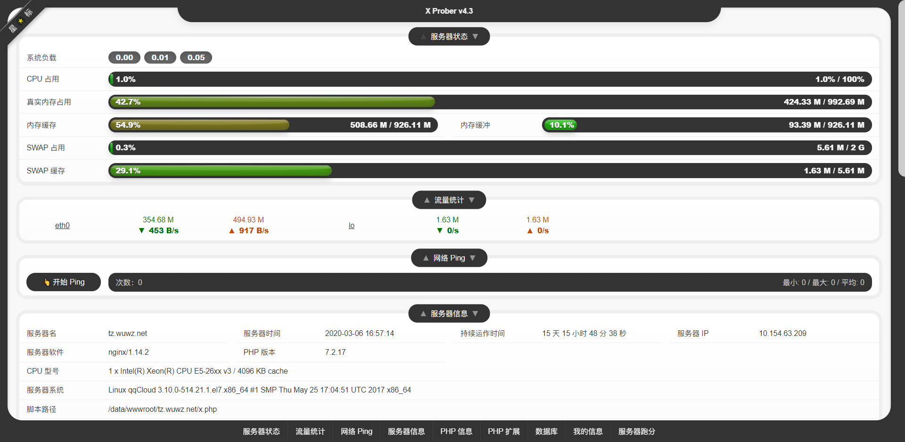Select 数据库 in bottom navigation
This screenshot has height=442, width=905.
(x=546, y=431)
